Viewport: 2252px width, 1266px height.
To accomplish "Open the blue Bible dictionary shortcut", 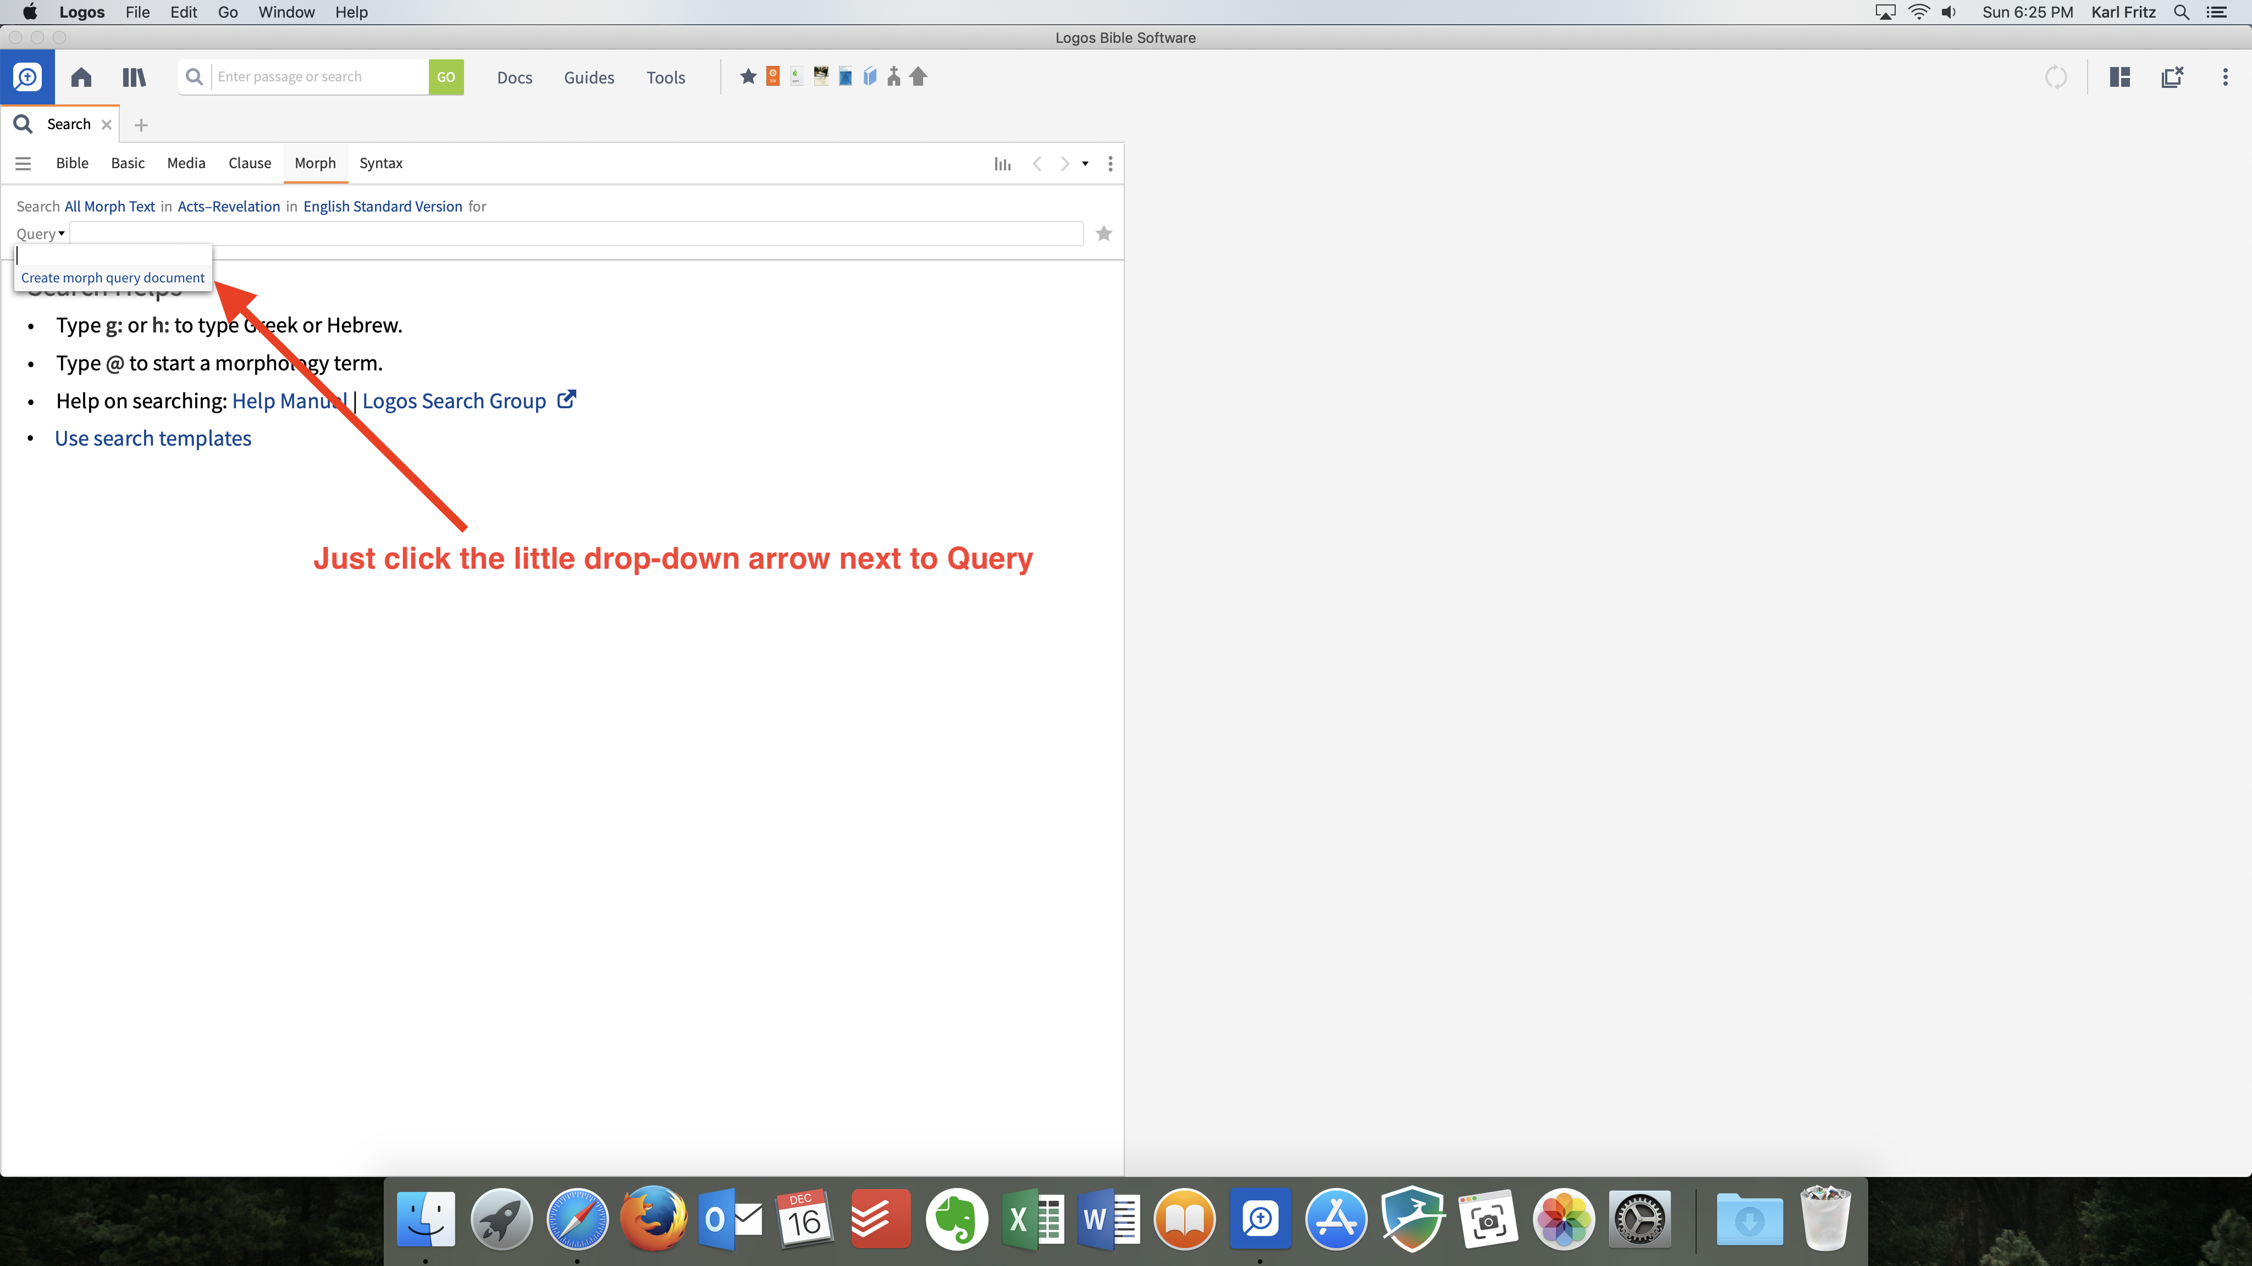I will pos(846,76).
